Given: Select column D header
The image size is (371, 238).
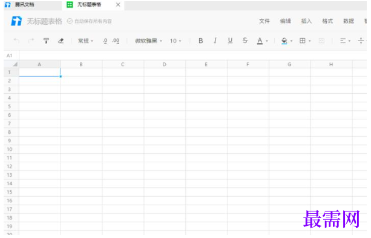Looking at the screenshot, I should click(x=165, y=64).
